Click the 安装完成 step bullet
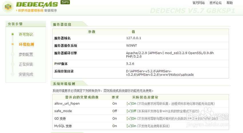 pyautogui.click(x=13, y=74)
